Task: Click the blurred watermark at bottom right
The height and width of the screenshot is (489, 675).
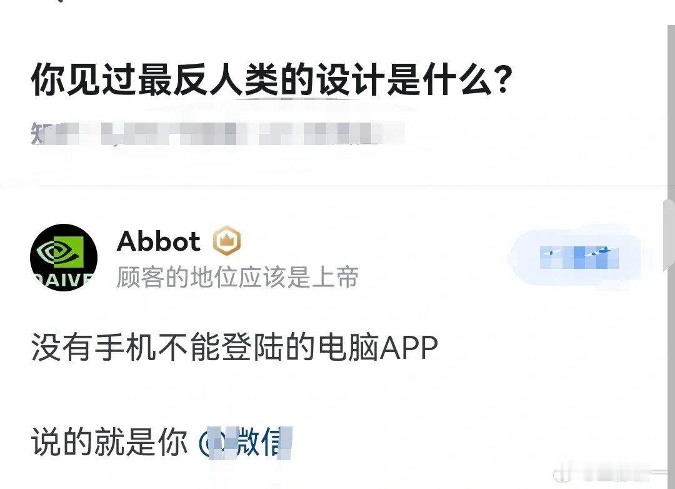Action: [609, 475]
